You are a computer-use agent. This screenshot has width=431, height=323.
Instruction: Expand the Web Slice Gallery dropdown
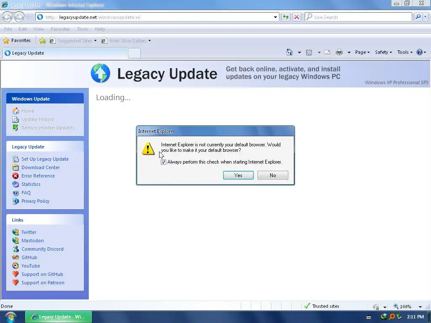[x=150, y=41]
